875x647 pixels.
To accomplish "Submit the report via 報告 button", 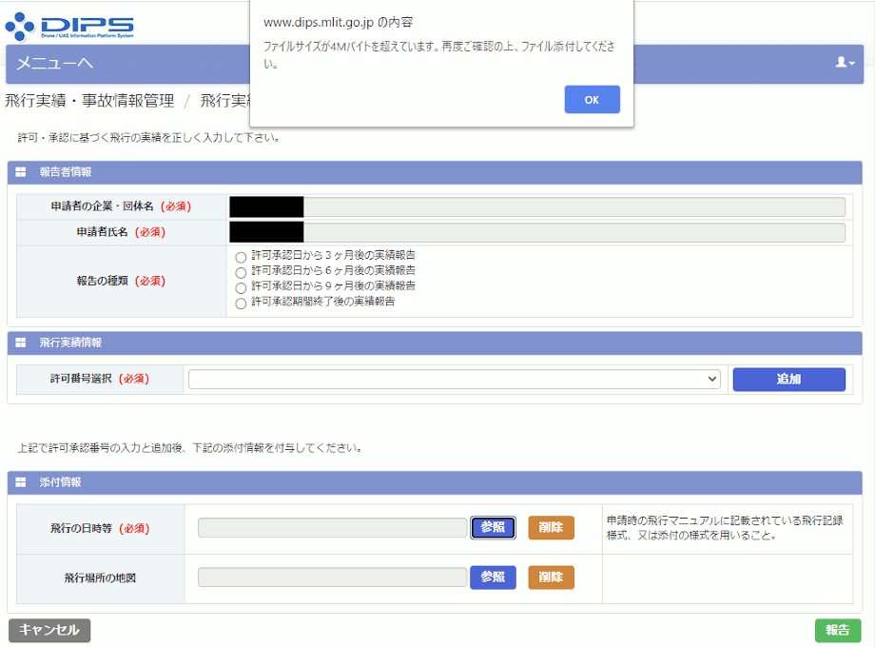I will click(837, 630).
